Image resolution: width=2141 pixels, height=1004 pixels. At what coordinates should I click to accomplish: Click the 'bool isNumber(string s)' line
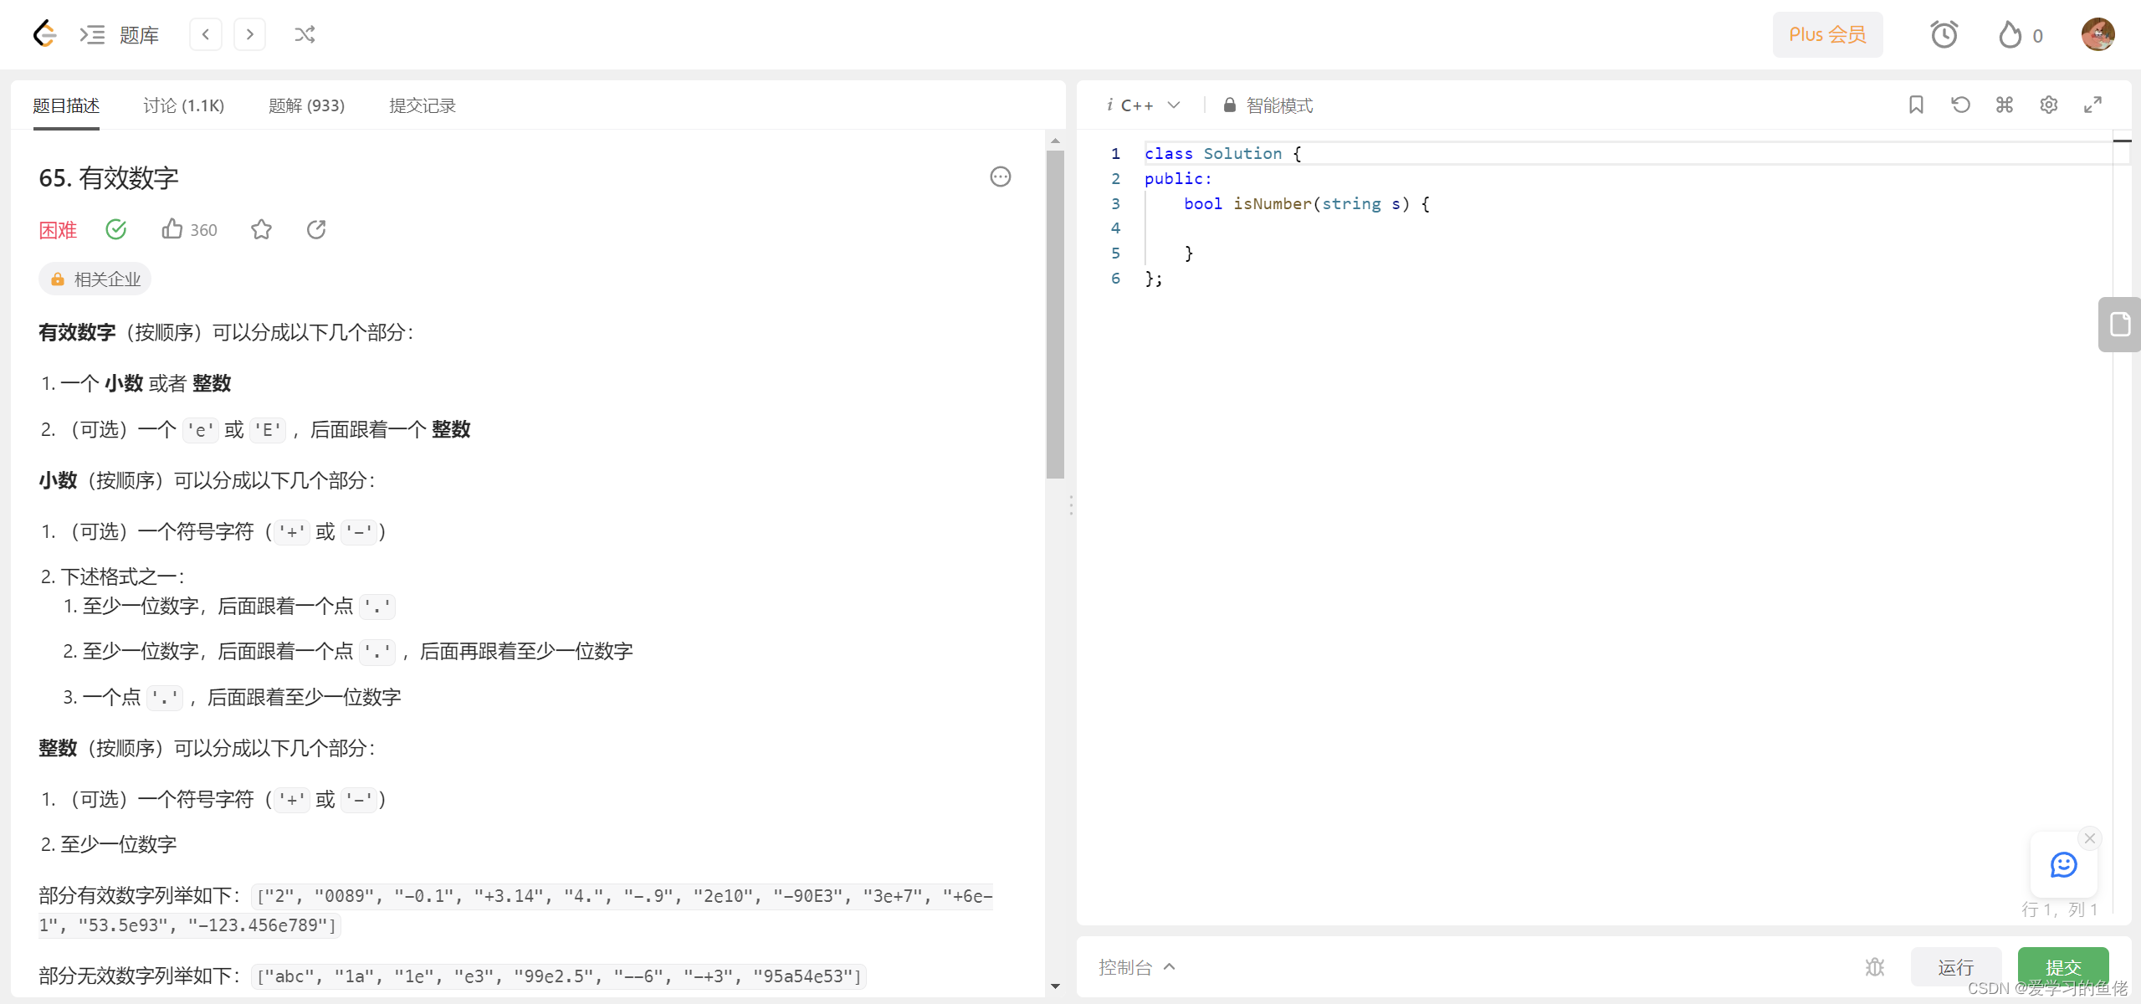point(1307,203)
